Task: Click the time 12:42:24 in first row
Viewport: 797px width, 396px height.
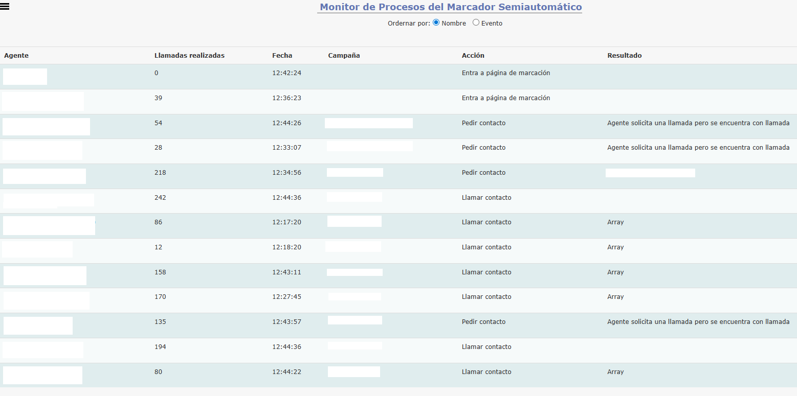Action: click(x=286, y=73)
